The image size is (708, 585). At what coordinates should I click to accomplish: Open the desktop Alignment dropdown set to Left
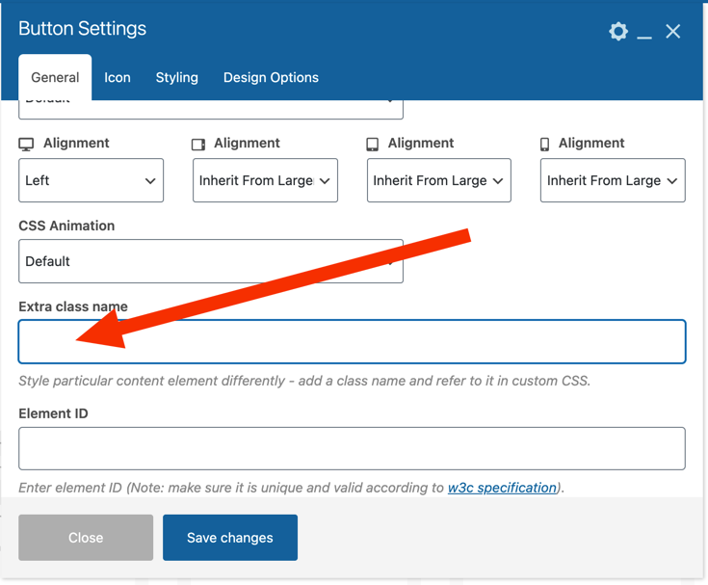coord(91,180)
